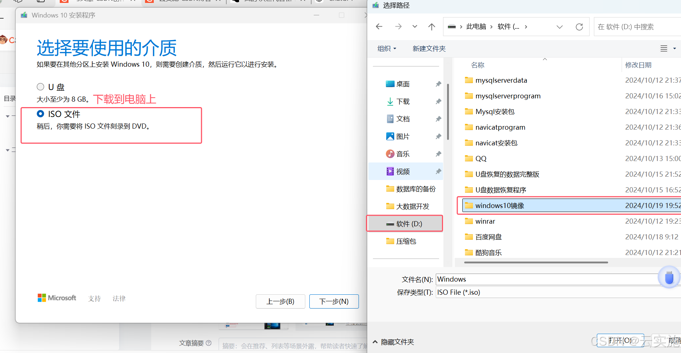Go forward with the right arrow in file dialog

398,27
